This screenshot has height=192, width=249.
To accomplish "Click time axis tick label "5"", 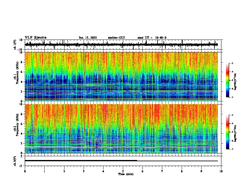I will coord(123,171).
